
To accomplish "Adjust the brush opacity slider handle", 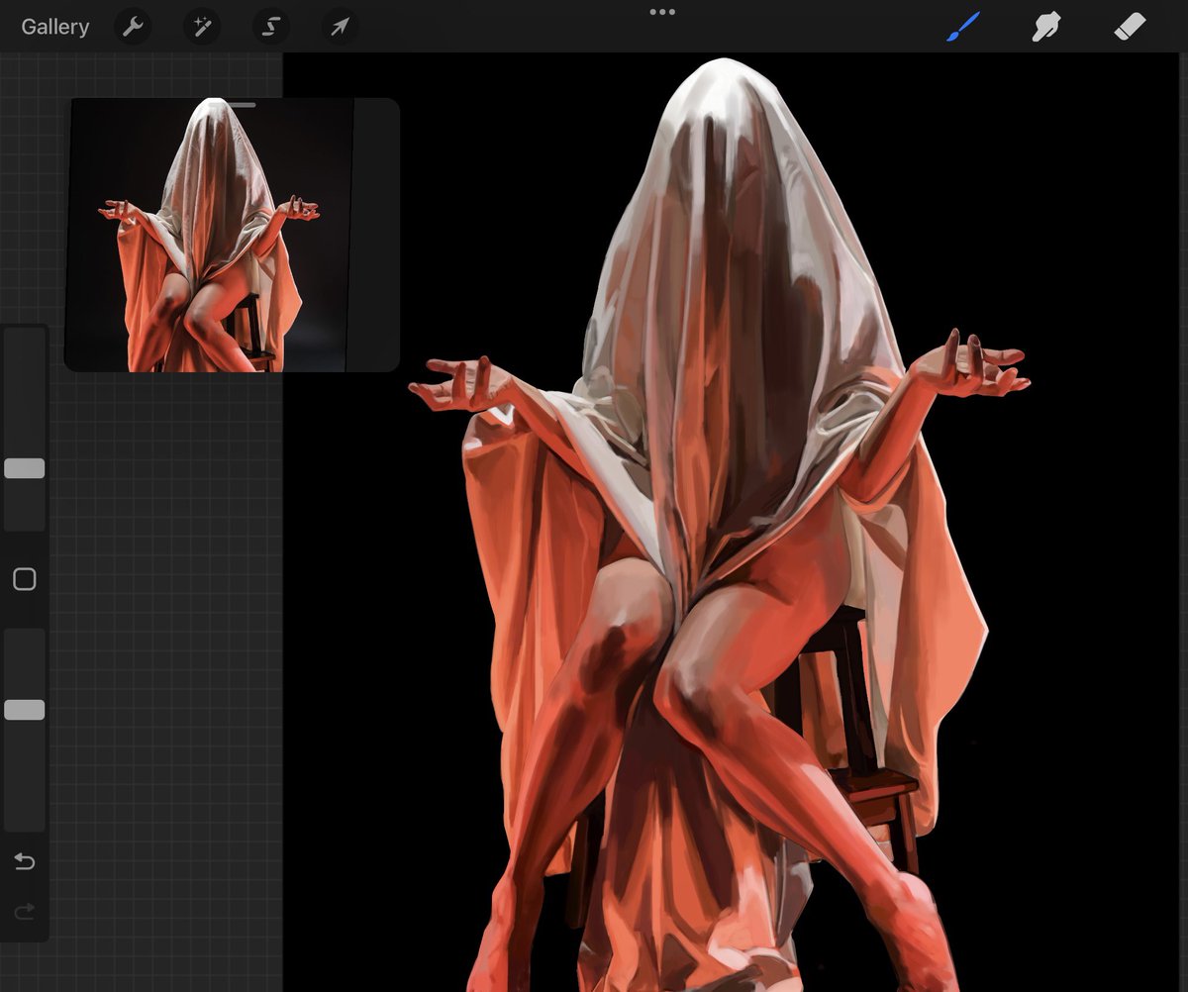I will pyautogui.click(x=25, y=709).
